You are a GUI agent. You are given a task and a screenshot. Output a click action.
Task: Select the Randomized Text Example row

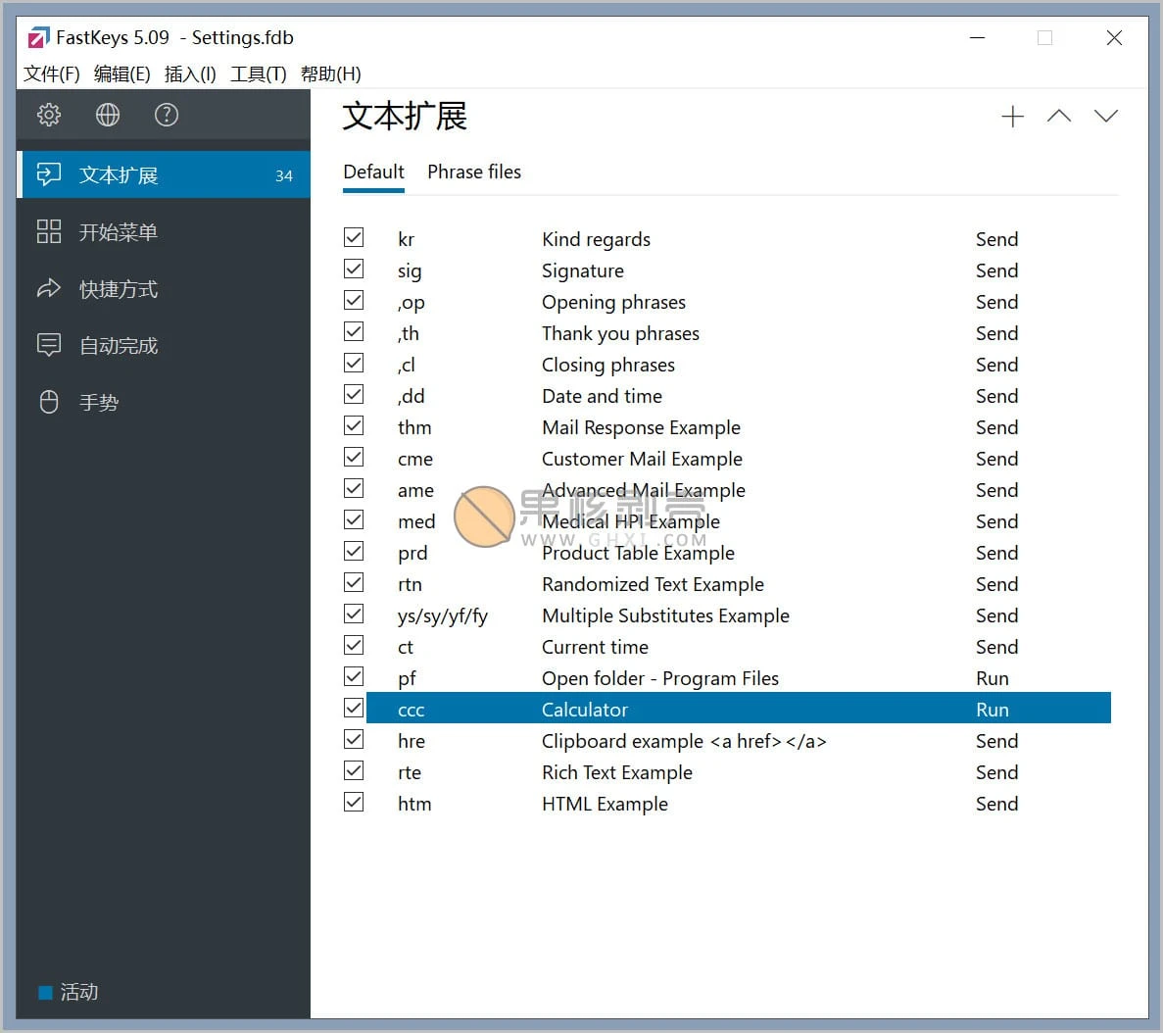click(653, 583)
